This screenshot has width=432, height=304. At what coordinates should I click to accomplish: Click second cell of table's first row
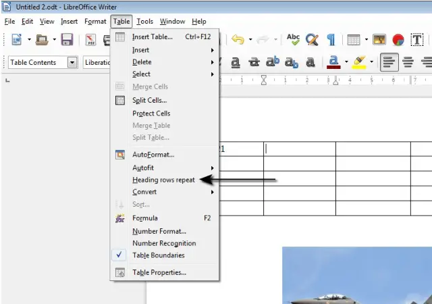coord(300,149)
